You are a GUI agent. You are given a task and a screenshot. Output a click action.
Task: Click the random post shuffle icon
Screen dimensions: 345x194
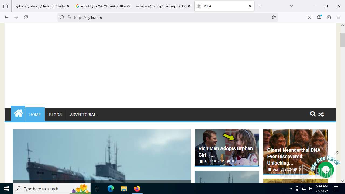(x=321, y=114)
